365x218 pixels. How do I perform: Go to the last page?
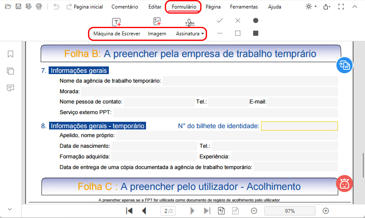(207, 211)
